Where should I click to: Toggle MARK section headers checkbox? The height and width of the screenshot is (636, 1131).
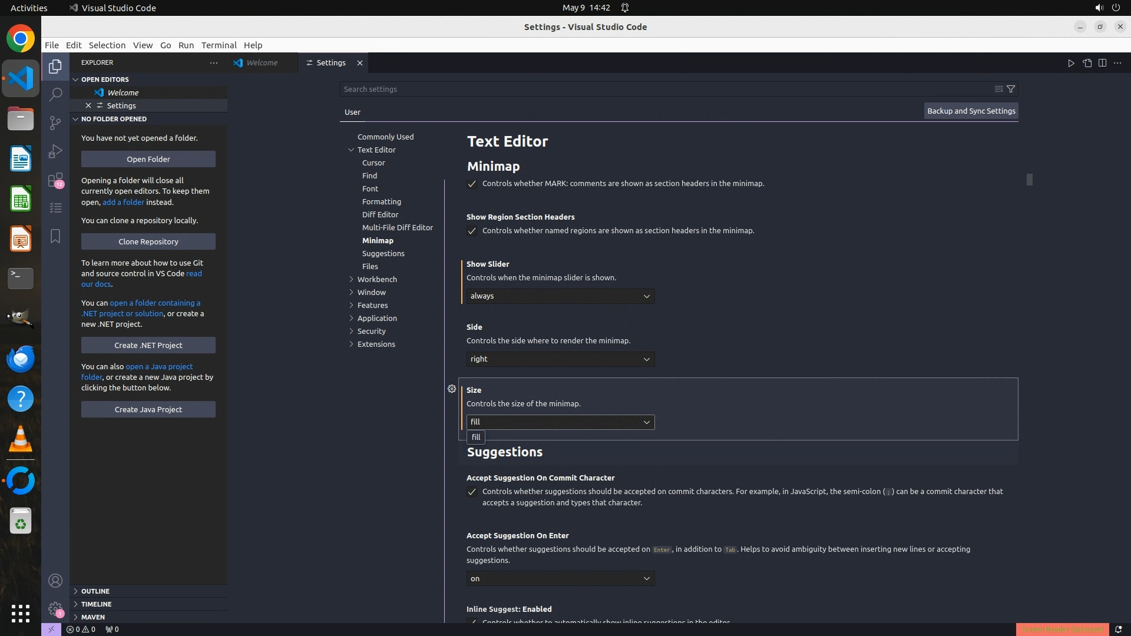pyautogui.click(x=472, y=184)
